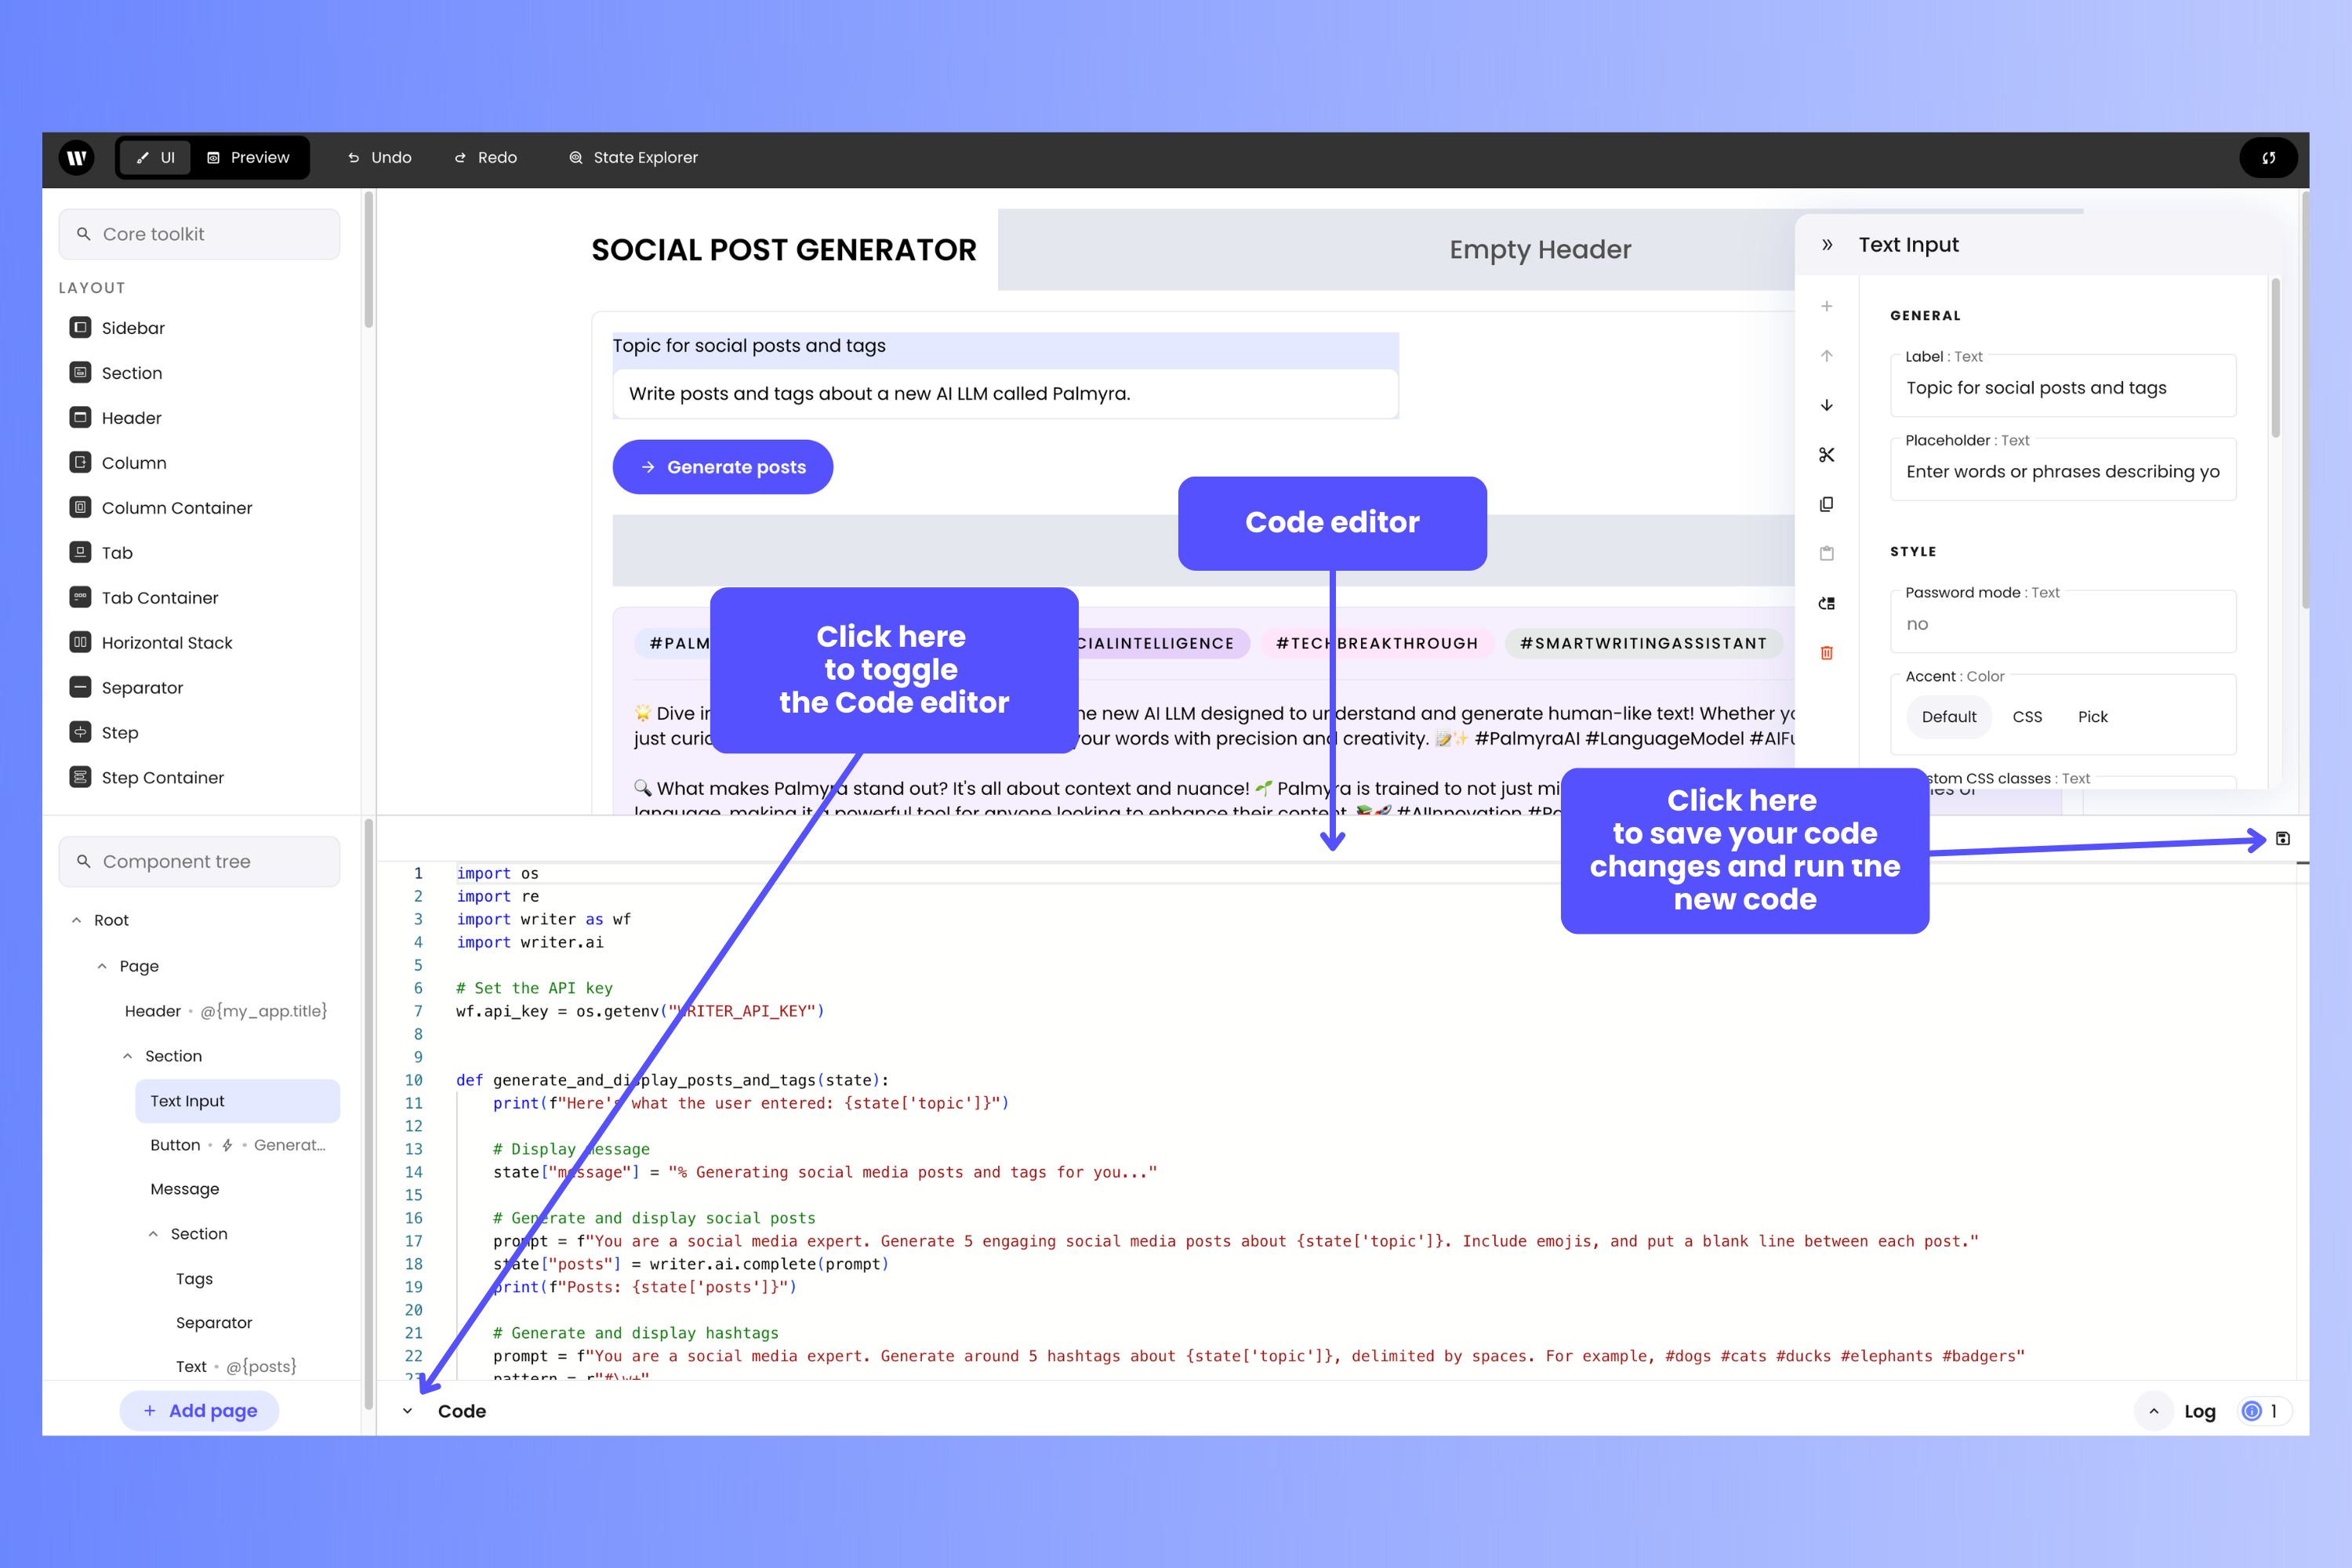Click settings panel vertical scrollbar
2352x1568 pixels.
pyautogui.click(x=2276, y=358)
